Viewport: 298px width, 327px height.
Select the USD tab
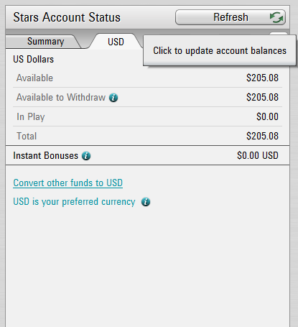click(116, 42)
